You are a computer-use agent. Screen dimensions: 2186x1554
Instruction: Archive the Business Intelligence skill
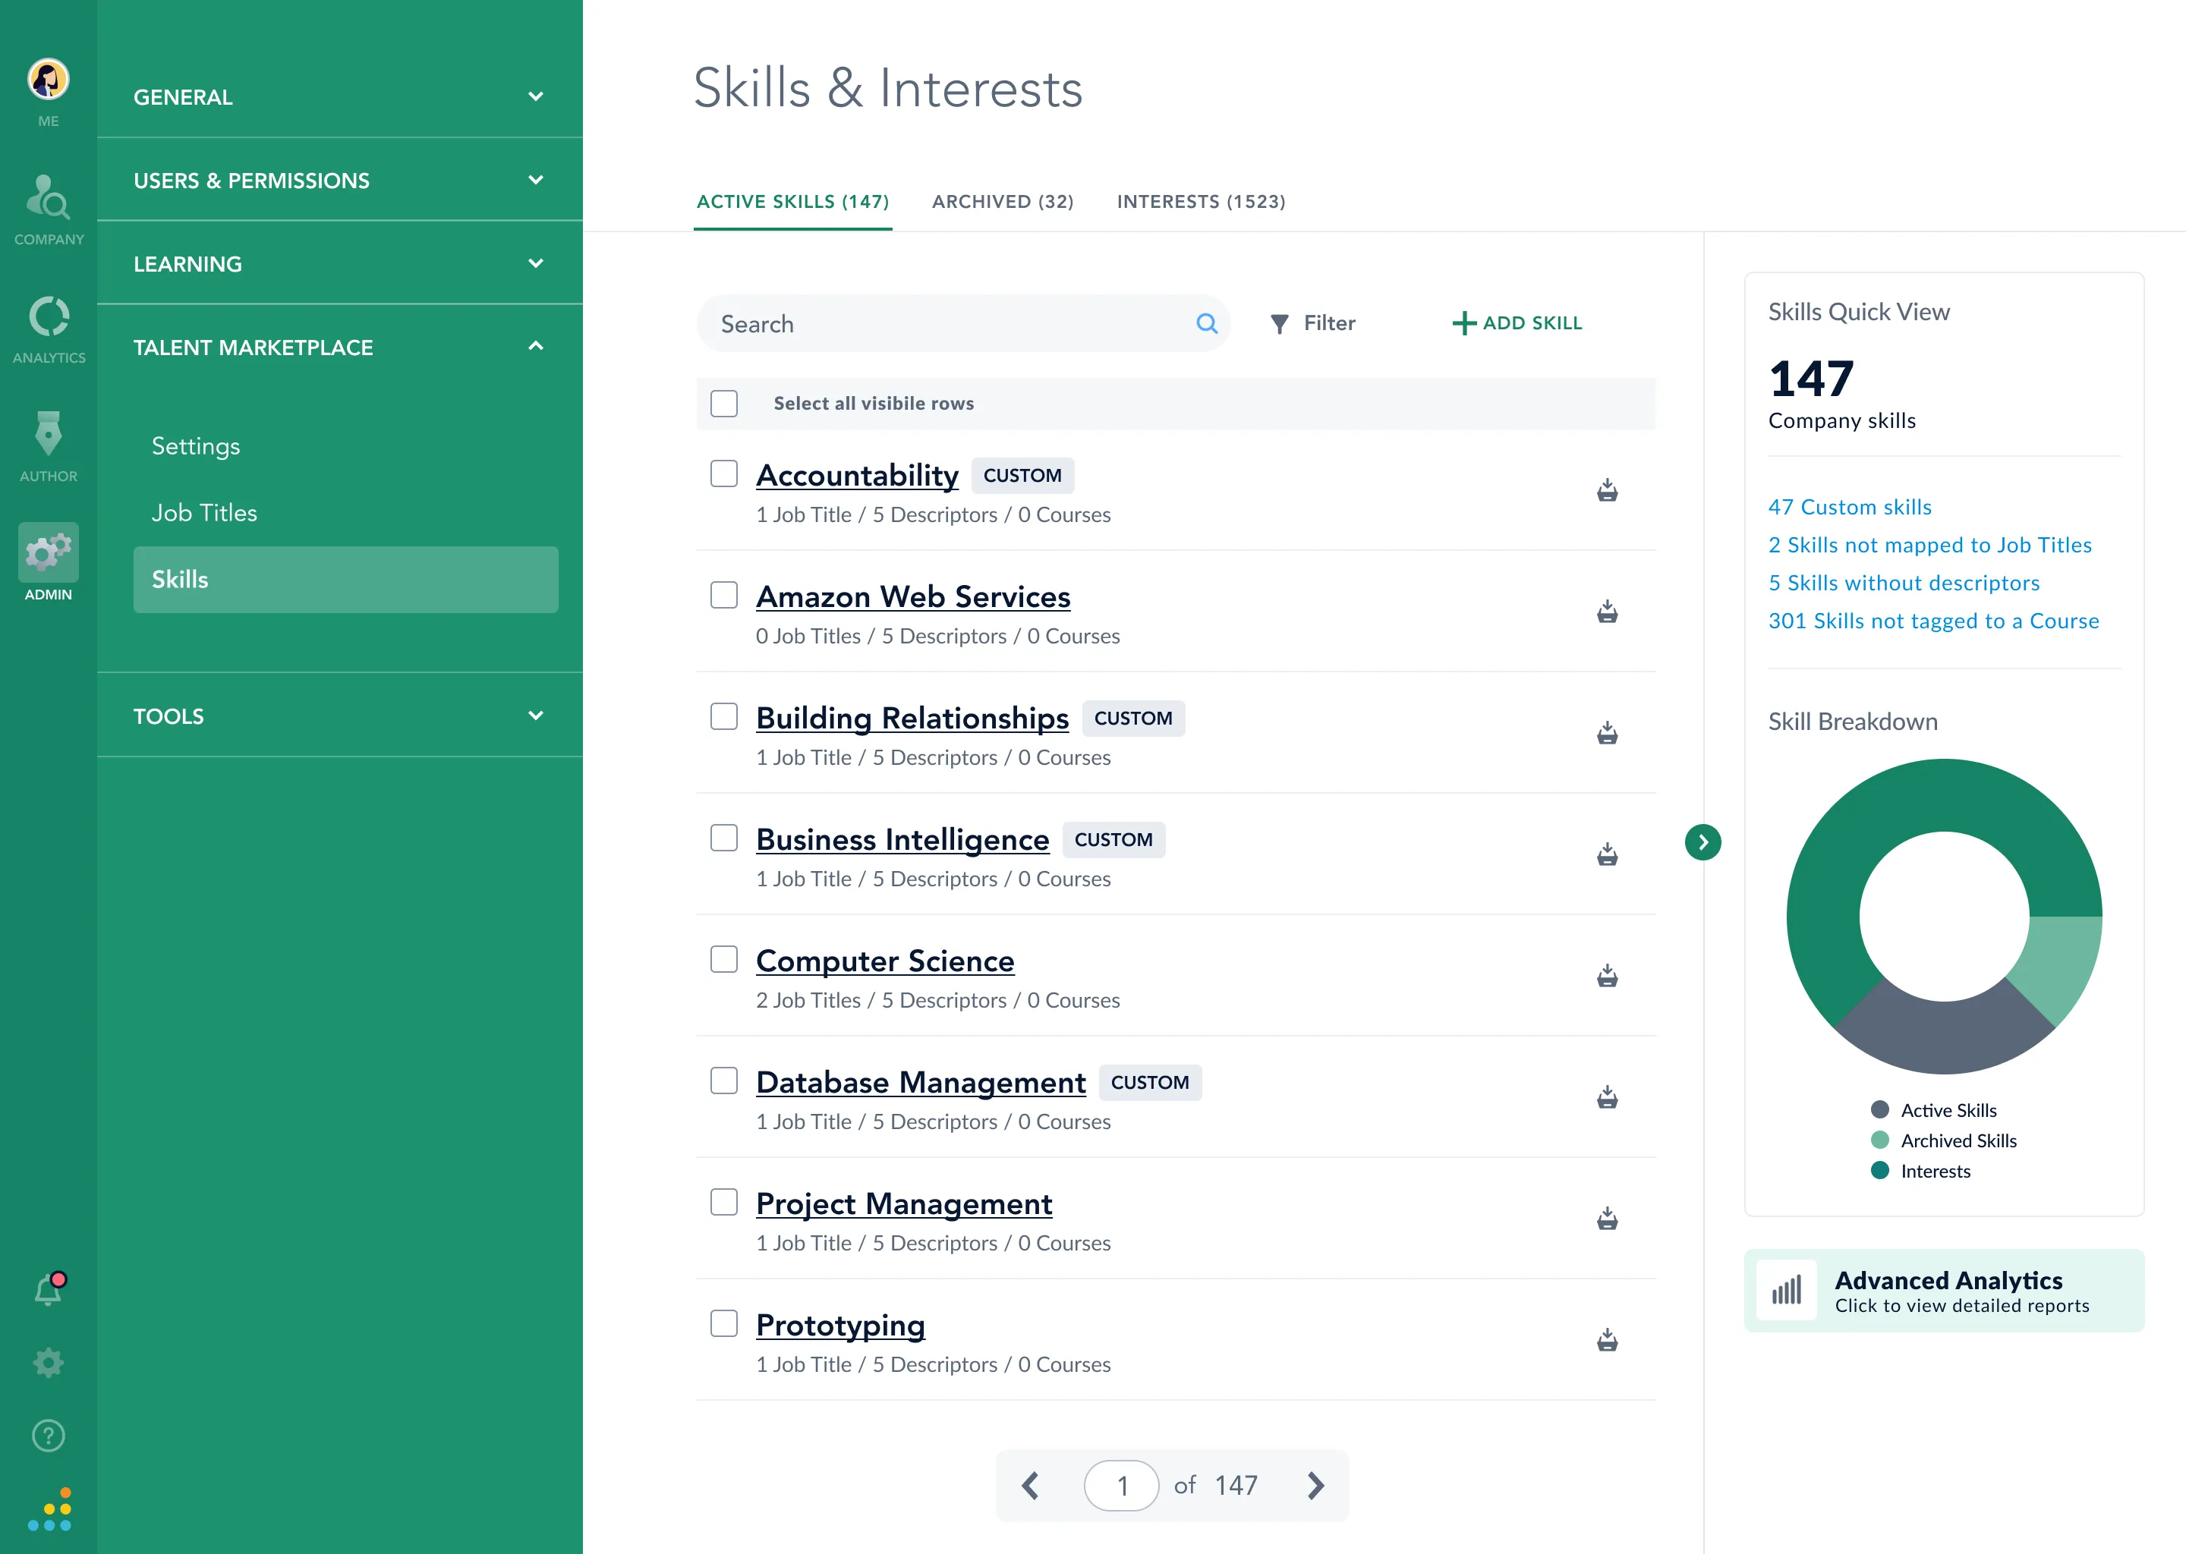click(1607, 854)
